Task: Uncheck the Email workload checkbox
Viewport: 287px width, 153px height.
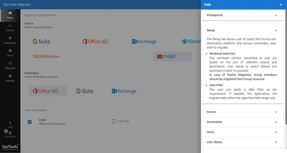Action: point(30,122)
